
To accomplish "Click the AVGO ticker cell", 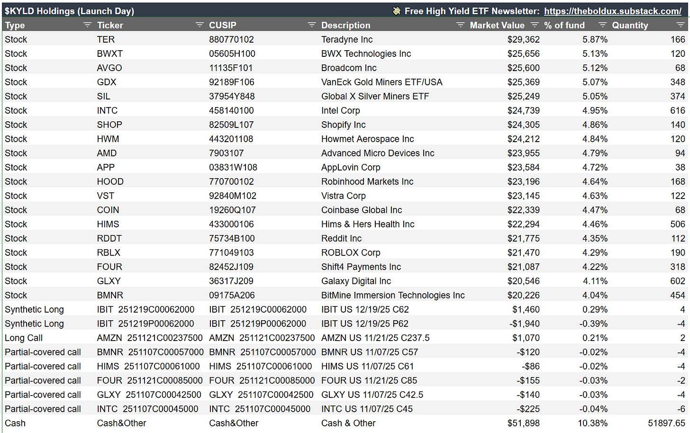I will 109,68.
